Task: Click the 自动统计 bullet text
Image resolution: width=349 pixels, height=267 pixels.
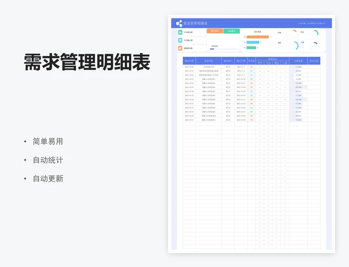Action: click(x=48, y=160)
